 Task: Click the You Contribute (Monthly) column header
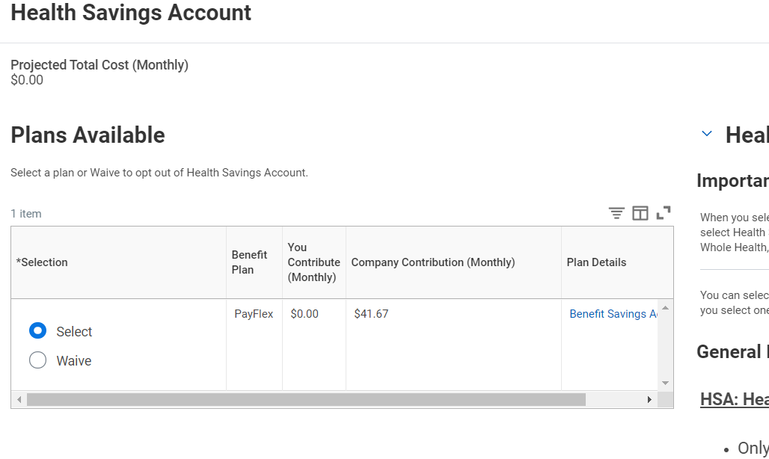pos(313,262)
